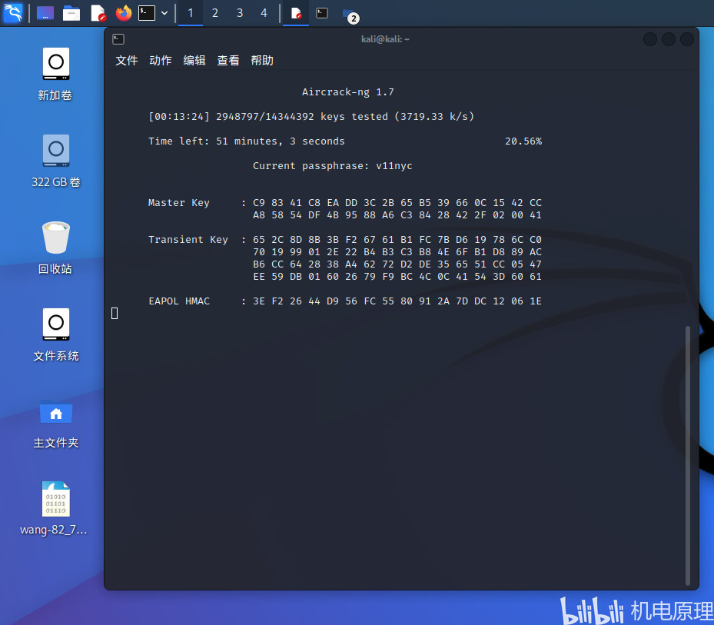The width and height of the screenshot is (714, 625).
Task: Click 'Current passphrase: v11nyc' line
Action: (333, 166)
